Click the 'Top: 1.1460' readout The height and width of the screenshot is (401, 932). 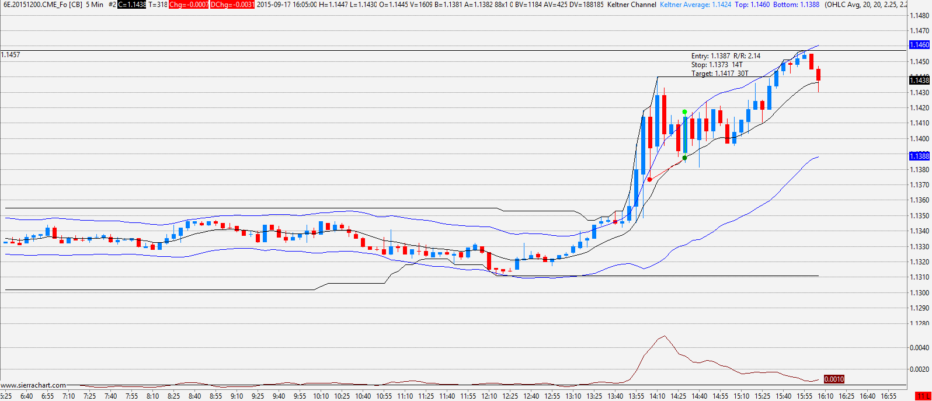coord(752,4)
